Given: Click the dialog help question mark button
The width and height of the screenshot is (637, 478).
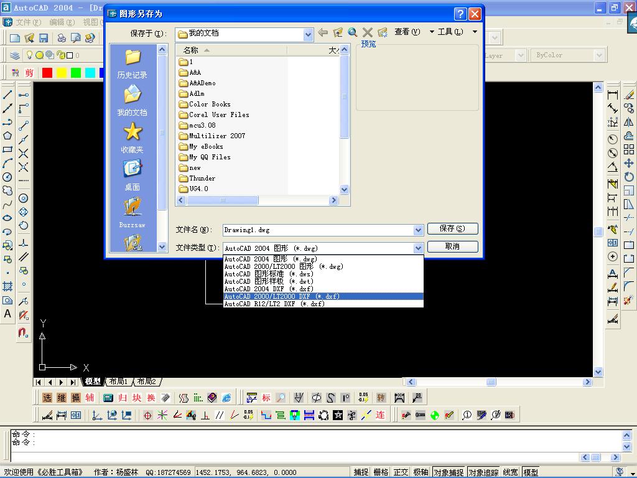Looking at the screenshot, I should (460, 14).
